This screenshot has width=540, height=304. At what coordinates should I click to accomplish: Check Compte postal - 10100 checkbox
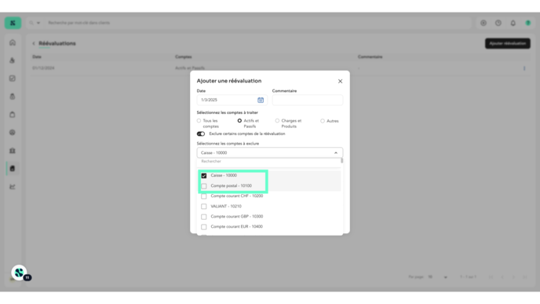tap(204, 186)
